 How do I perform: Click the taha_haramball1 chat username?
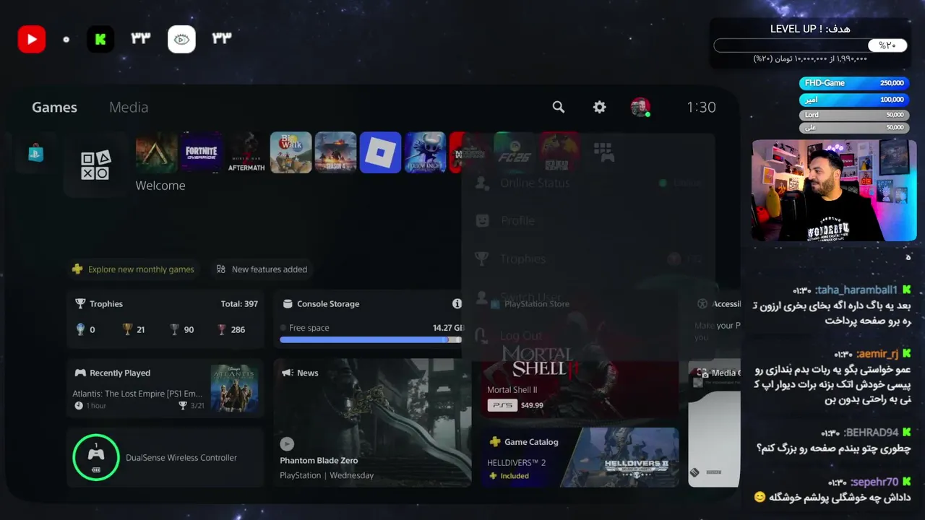[856, 290]
